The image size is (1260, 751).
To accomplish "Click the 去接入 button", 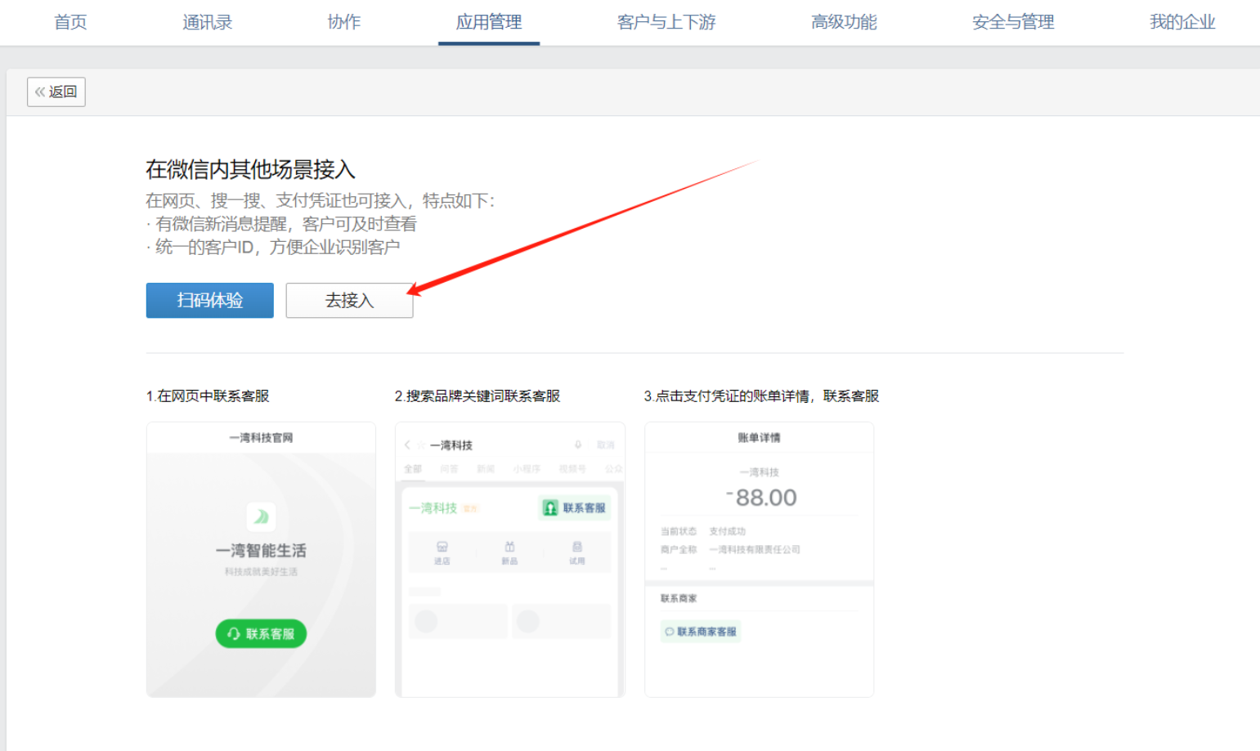I will (x=349, y=300).
